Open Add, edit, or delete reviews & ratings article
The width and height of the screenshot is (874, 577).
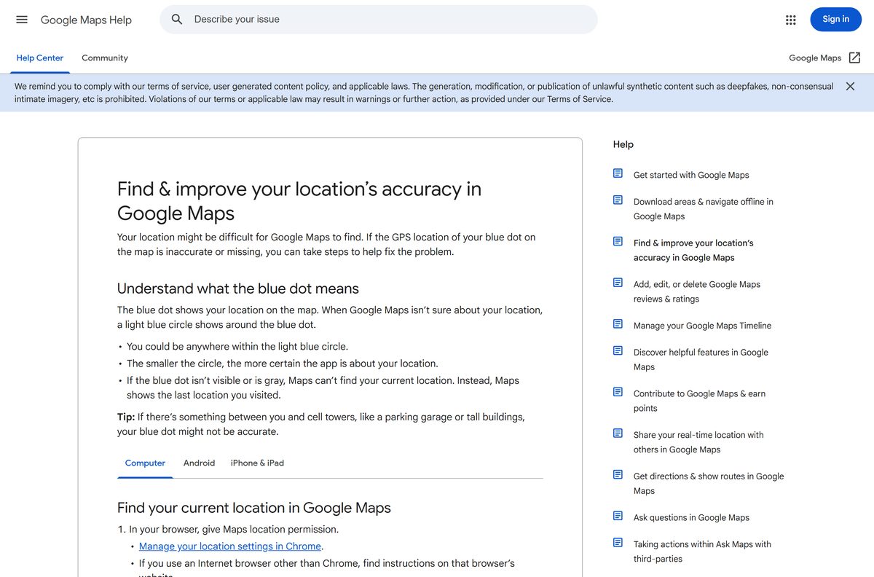point(697,291)
